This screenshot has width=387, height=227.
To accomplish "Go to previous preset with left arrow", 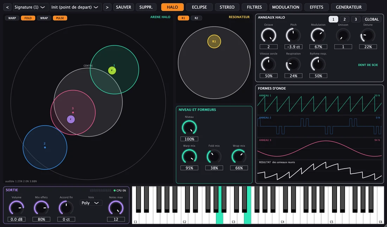I will tap(7, 7).
